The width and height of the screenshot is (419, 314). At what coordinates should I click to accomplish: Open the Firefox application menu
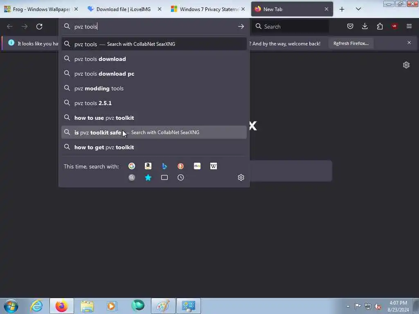pos(409,26)
